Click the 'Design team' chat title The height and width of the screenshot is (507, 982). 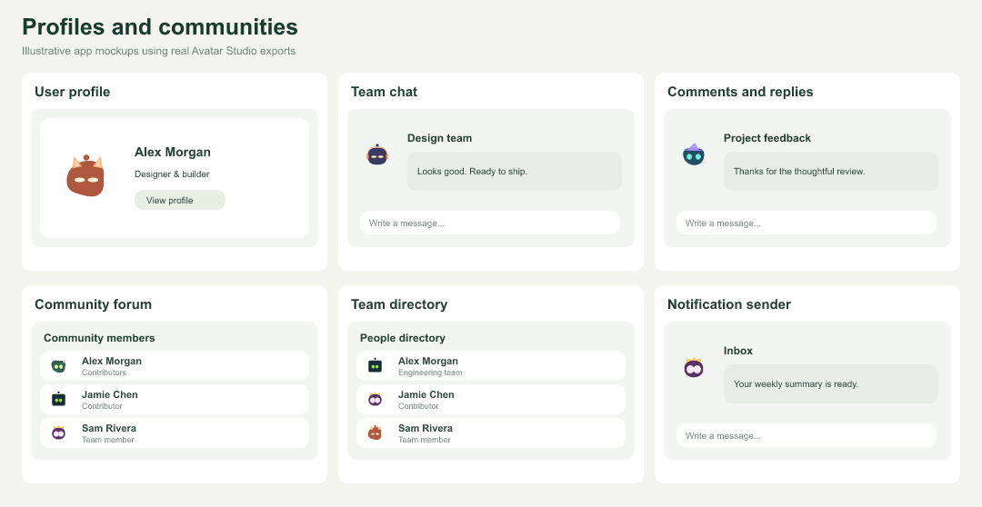click(x=440, y=138)
